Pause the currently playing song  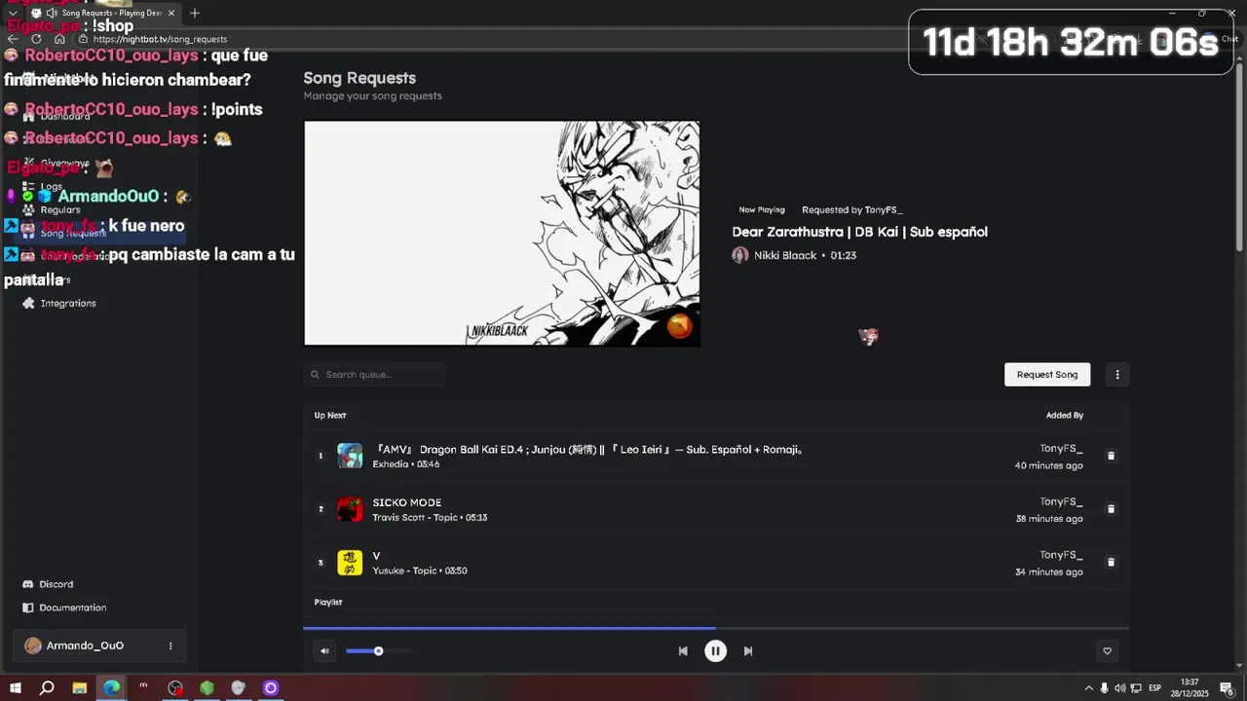[x=715, y=651]
